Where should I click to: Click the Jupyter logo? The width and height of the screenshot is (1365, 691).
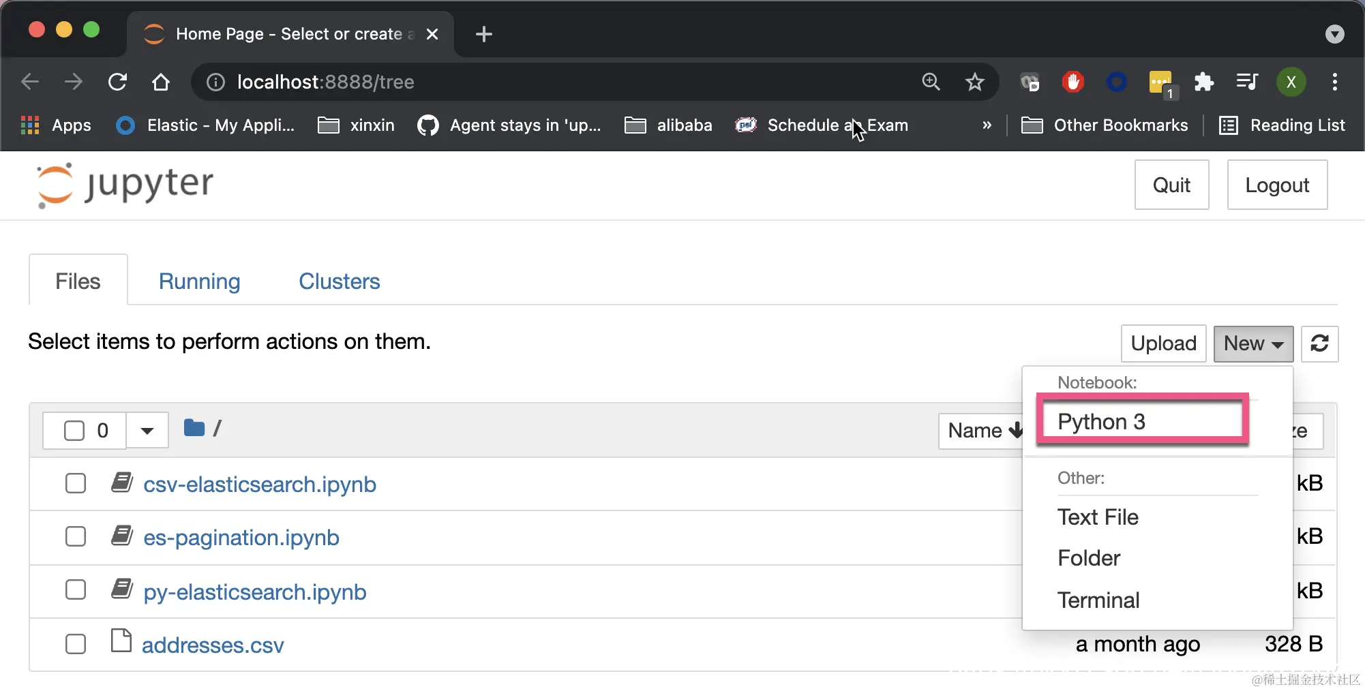125,185
